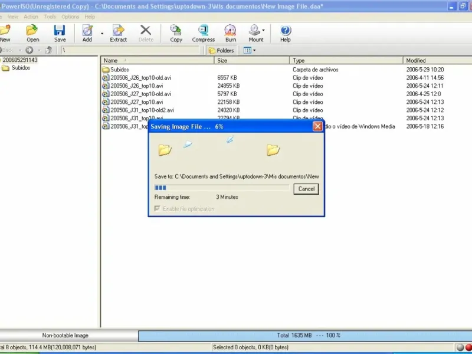Click the view mode icon

click(247, 50)
